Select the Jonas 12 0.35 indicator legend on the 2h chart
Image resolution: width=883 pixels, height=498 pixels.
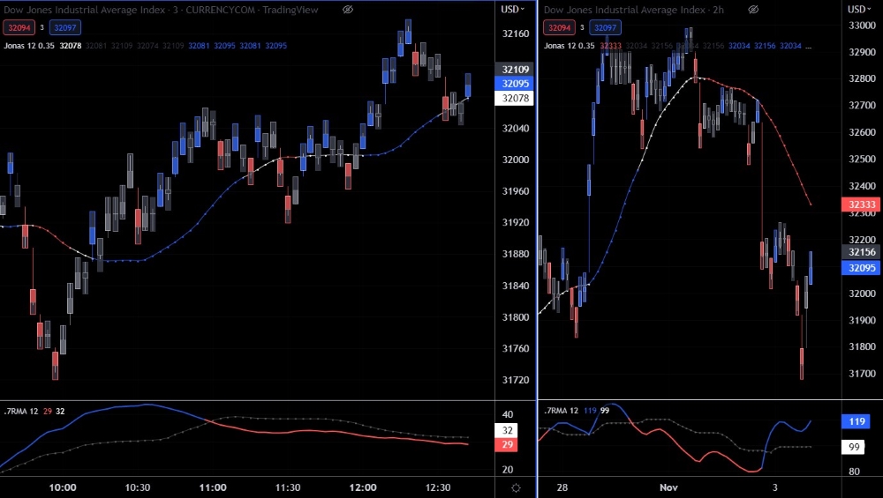[569, 46]
